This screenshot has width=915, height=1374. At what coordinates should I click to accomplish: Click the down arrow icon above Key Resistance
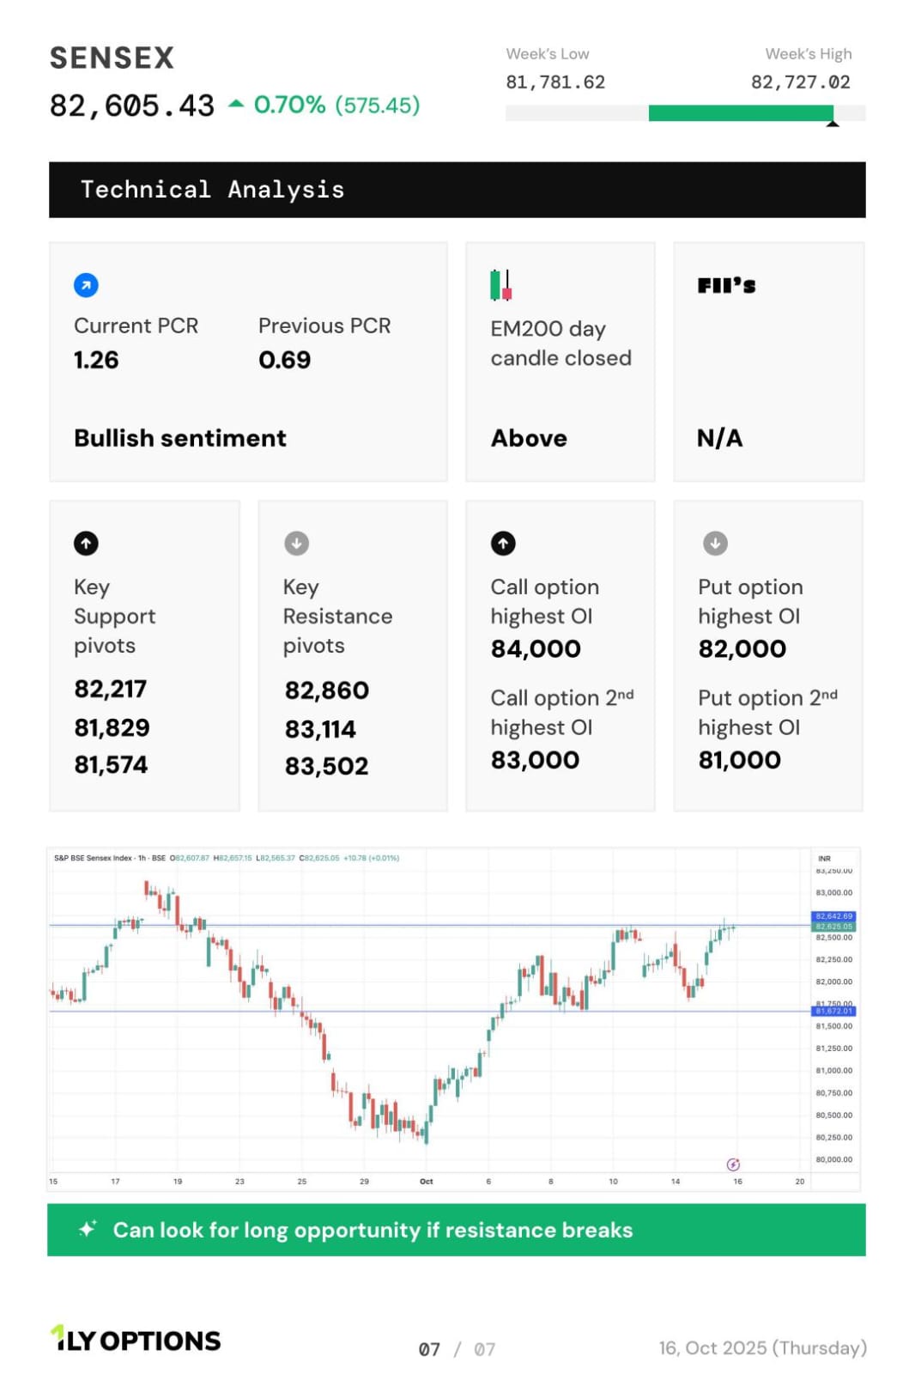296,544
